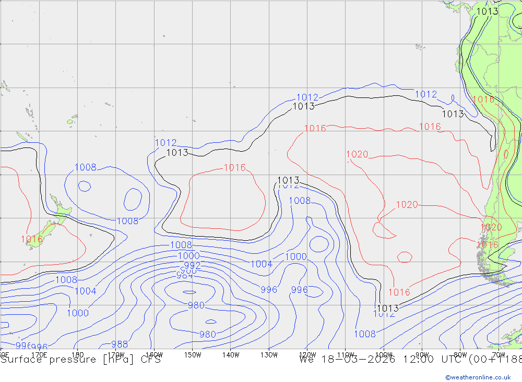Click the 80W longitude label
Screen dimensions: 522x382
tap(460, 355)
